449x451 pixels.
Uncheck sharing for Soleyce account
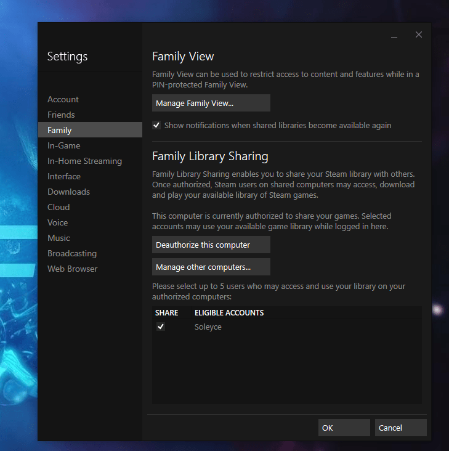(x=161, y=327)
